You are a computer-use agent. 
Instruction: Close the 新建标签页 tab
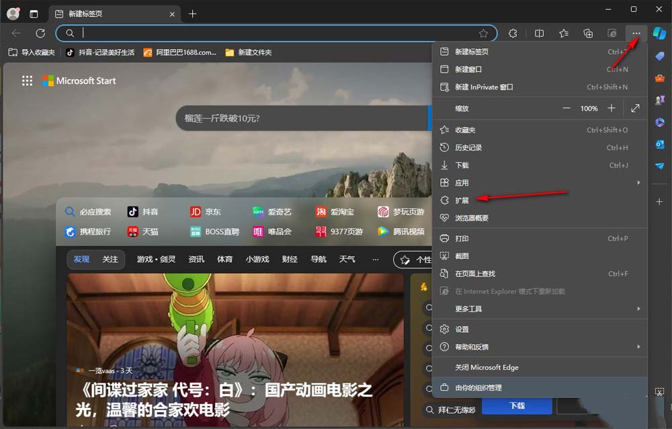(x=172, y=14)
